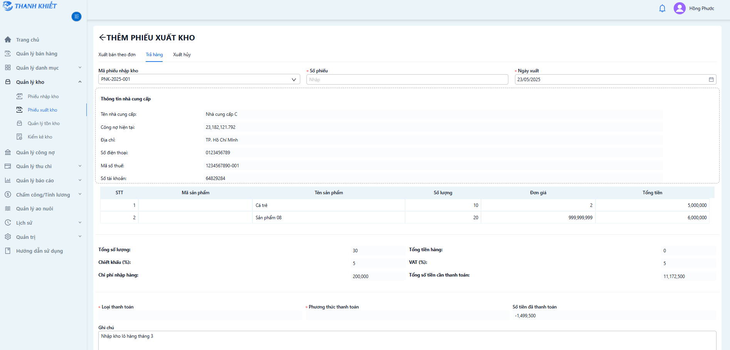Click the Ngày xuất date field
The height and width of the screenshot is (350, 730).
click(616, 79)
